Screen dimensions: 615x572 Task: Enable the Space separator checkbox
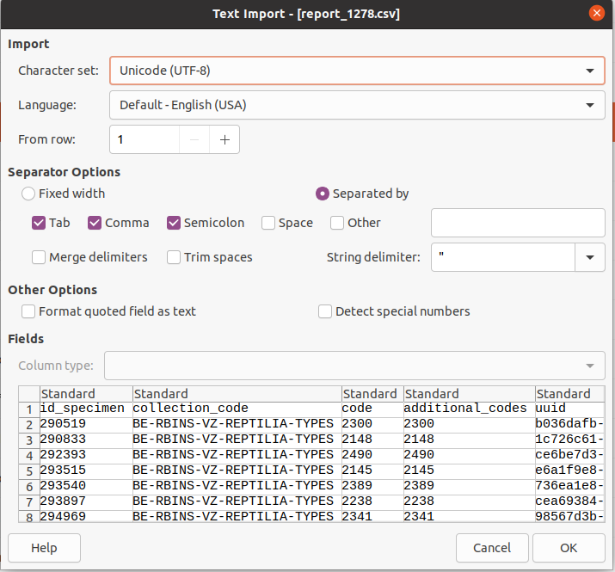(268, 223)
